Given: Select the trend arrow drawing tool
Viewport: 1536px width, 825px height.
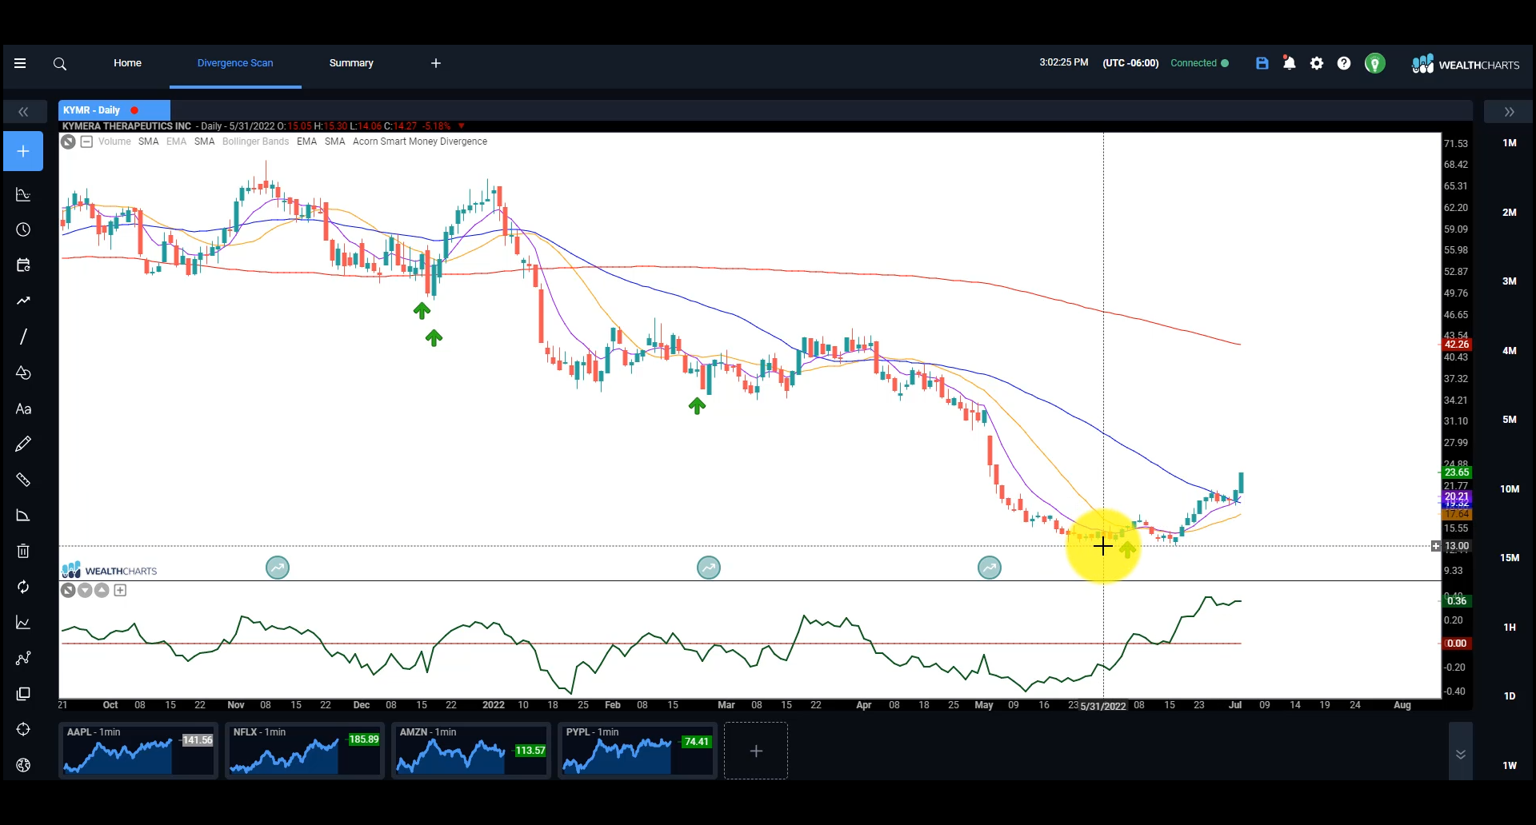Looking at the screenshot, I should (x=23, y=301).
